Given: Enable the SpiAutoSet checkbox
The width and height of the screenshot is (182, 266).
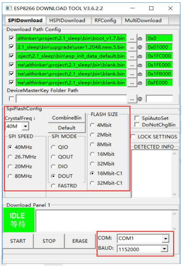Looking at the screenshot, I should [x=137, y=118].
